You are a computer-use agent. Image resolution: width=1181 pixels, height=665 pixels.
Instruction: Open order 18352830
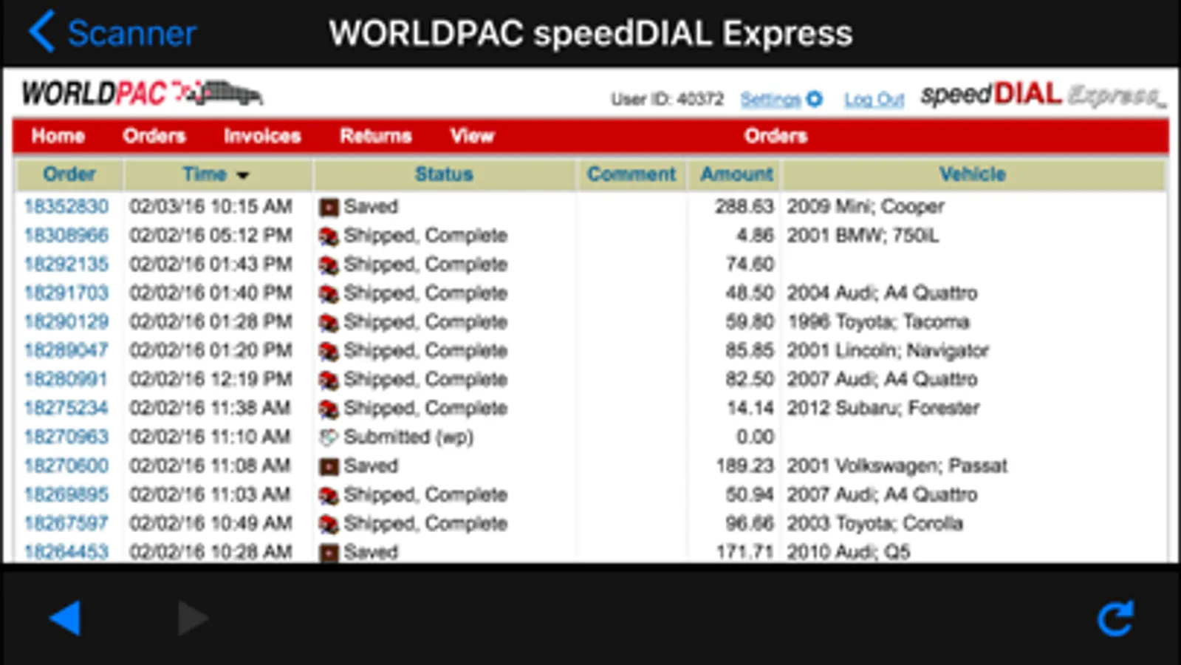point(66,206)
